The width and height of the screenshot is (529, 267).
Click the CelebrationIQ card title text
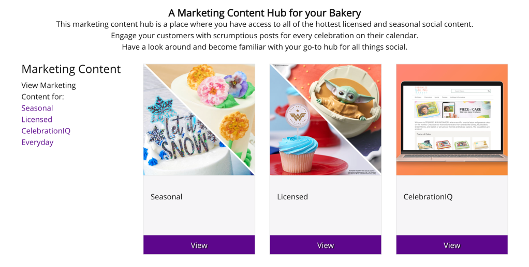point(428,197)
